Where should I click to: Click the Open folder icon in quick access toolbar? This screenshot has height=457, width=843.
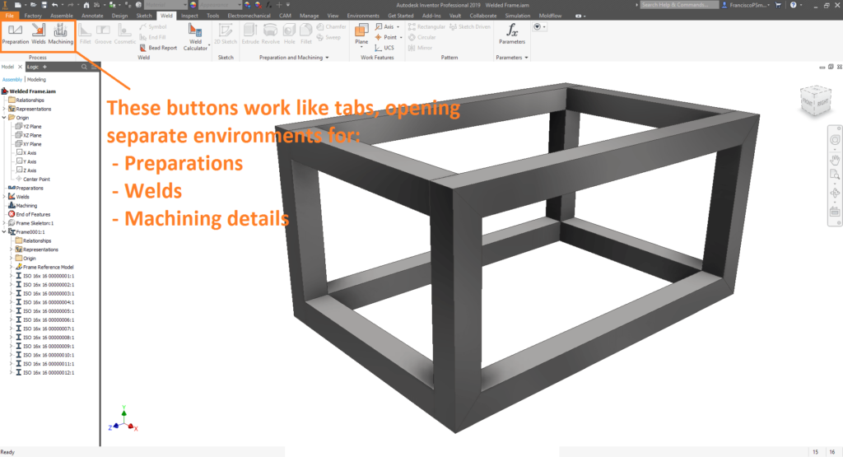[32, 5]
